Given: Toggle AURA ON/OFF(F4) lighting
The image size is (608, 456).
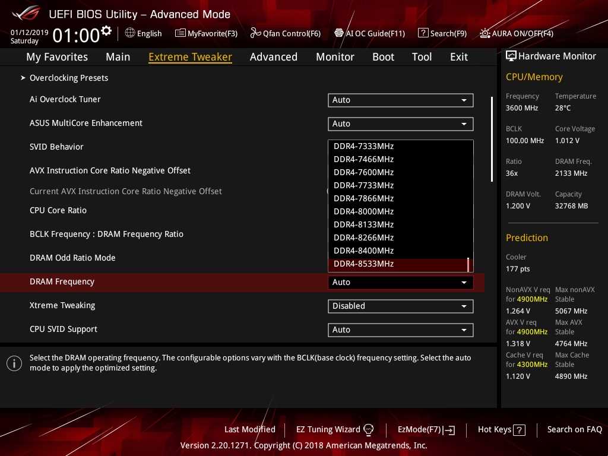Looking at the screenshot, I should tap(485, 33).
